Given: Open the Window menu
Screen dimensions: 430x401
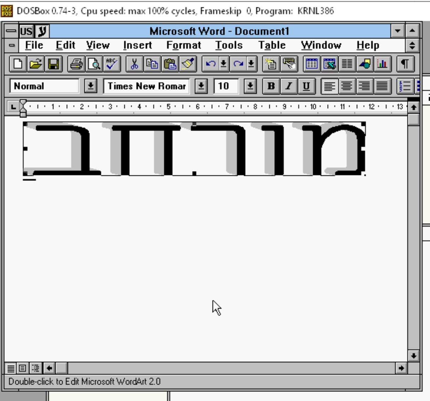Looking at the screenshot, I should 321,45.
